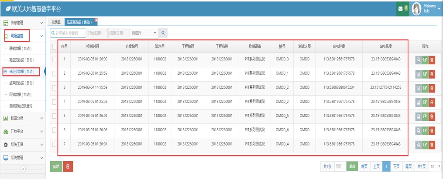Click the red delete icon in row 3
Image resolution: width=443 pixels, height=179 pixels.
click(432, 88)
